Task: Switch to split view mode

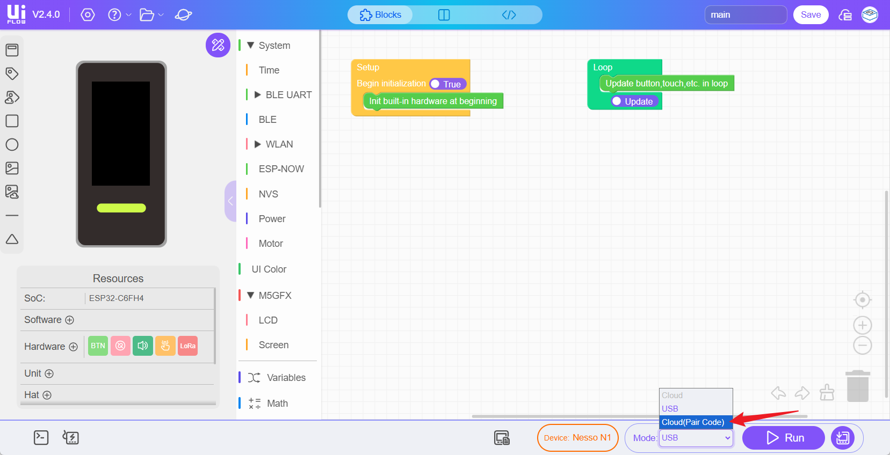Action: 444,15
